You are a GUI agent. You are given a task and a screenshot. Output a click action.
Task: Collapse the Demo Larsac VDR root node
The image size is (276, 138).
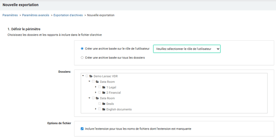[83, 76]
